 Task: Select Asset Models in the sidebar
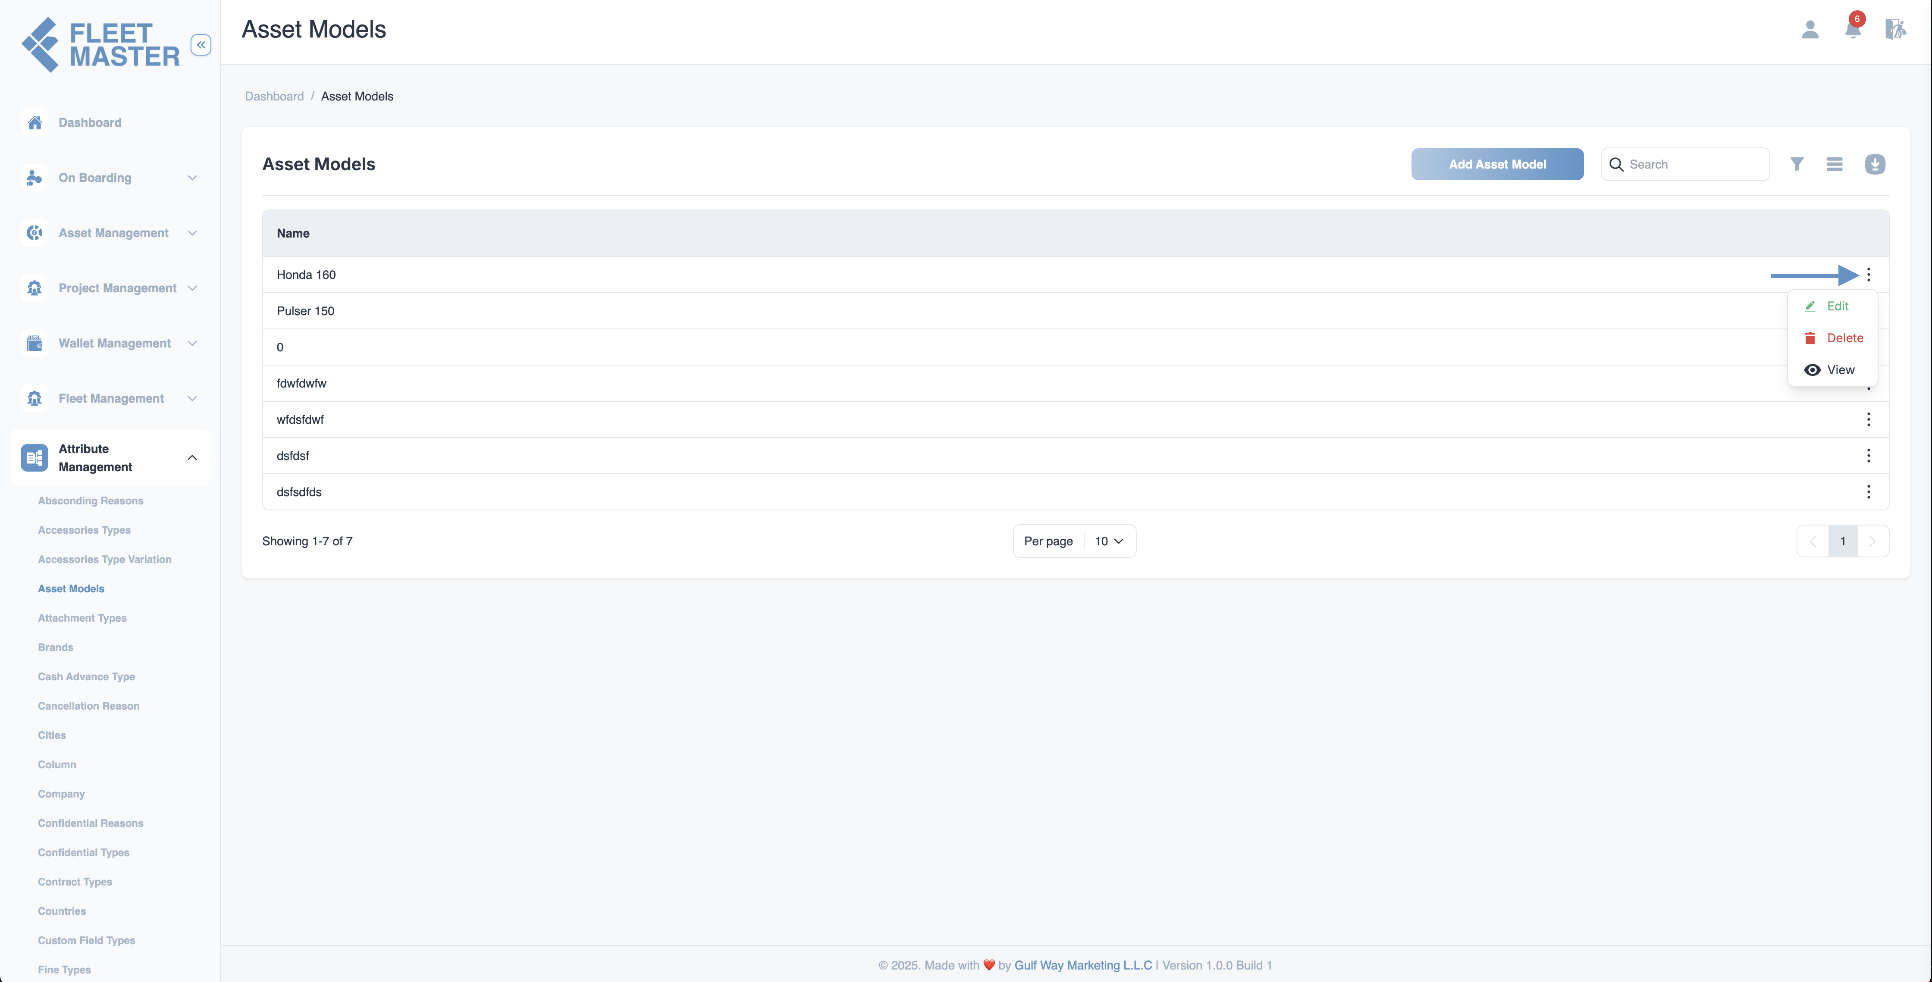pyautogui.click(x=71, y=588)
